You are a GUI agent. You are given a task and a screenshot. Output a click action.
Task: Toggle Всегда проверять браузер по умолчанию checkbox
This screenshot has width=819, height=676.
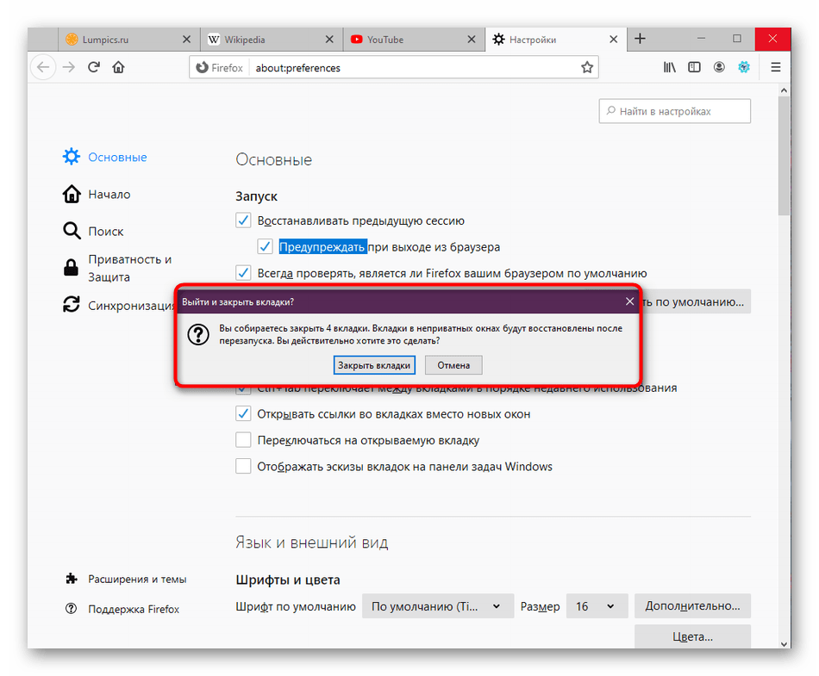click(243, 273)
